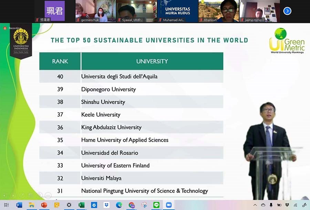
Task: Select Kharisun's video thumbnail
Action: click(x=218, y=11)
